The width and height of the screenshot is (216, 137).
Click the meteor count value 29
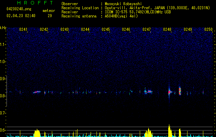[50, 16]
